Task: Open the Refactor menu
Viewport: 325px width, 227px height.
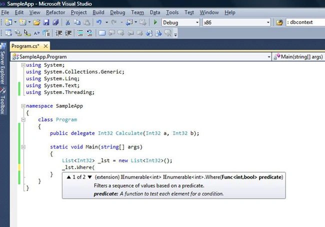Action: pyautogui.click(x=55, y=12)
